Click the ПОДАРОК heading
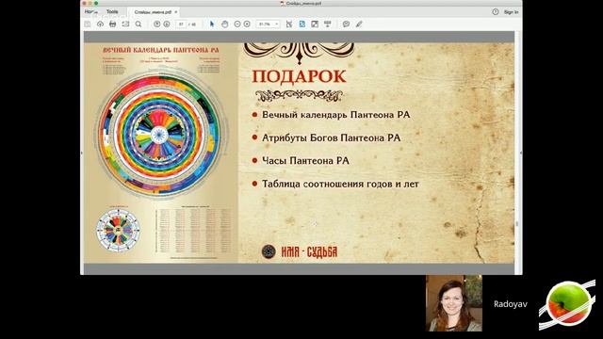 pyautogui.click(x=300, y=76)
